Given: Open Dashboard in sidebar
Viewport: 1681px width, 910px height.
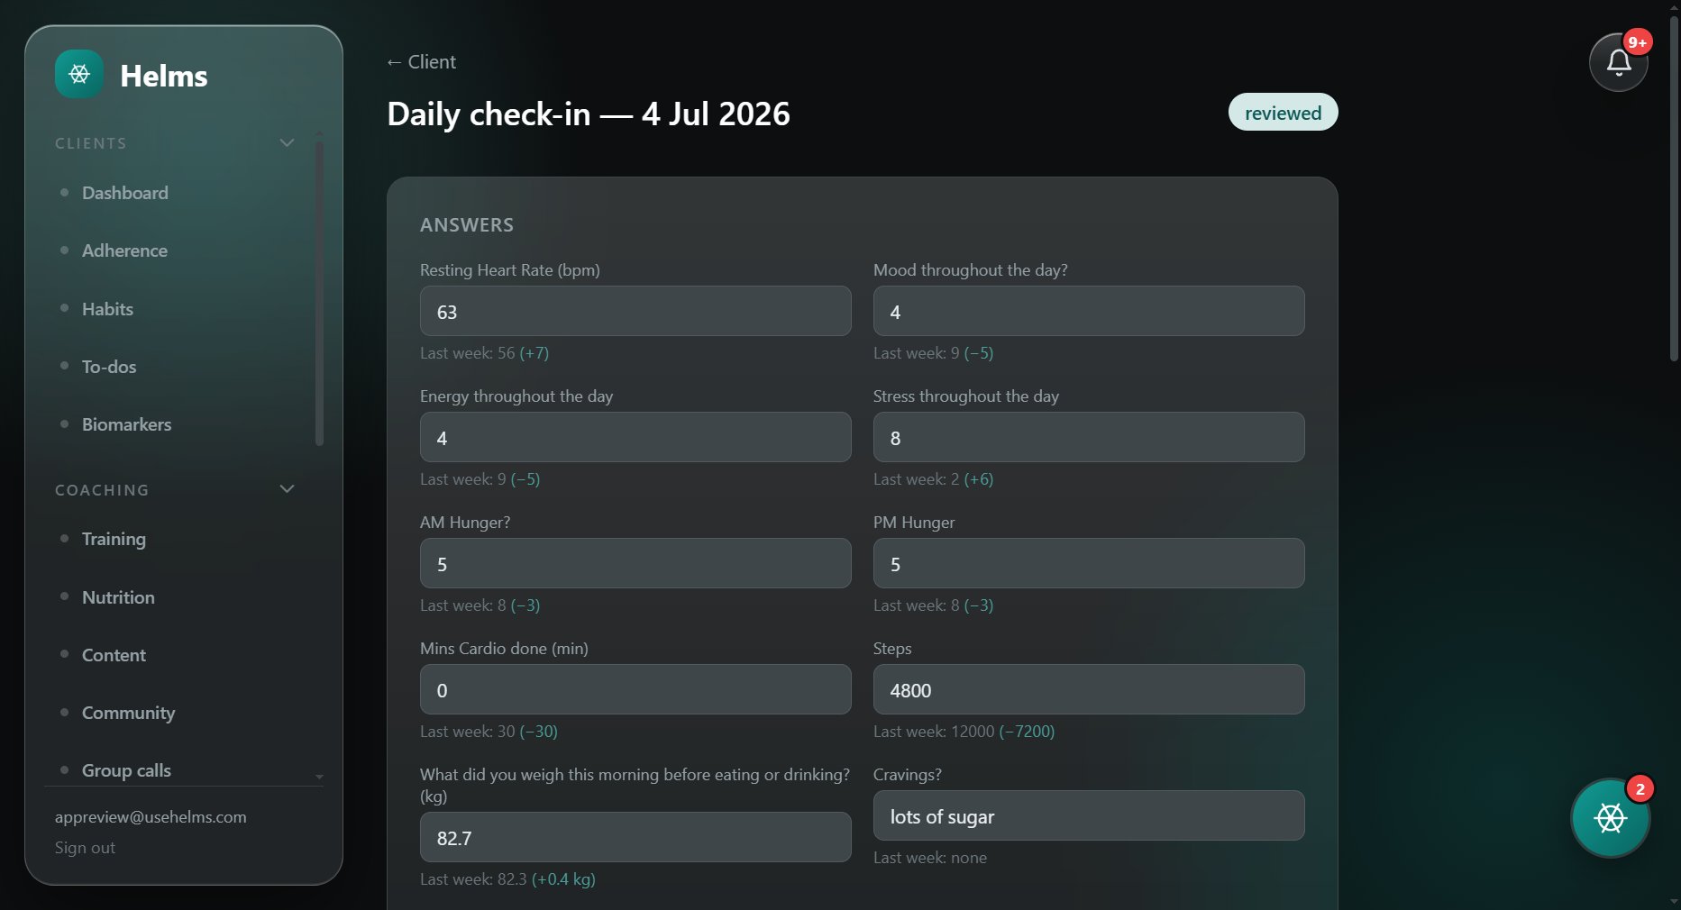Looking at the screenshot, I should coord(124,193).
